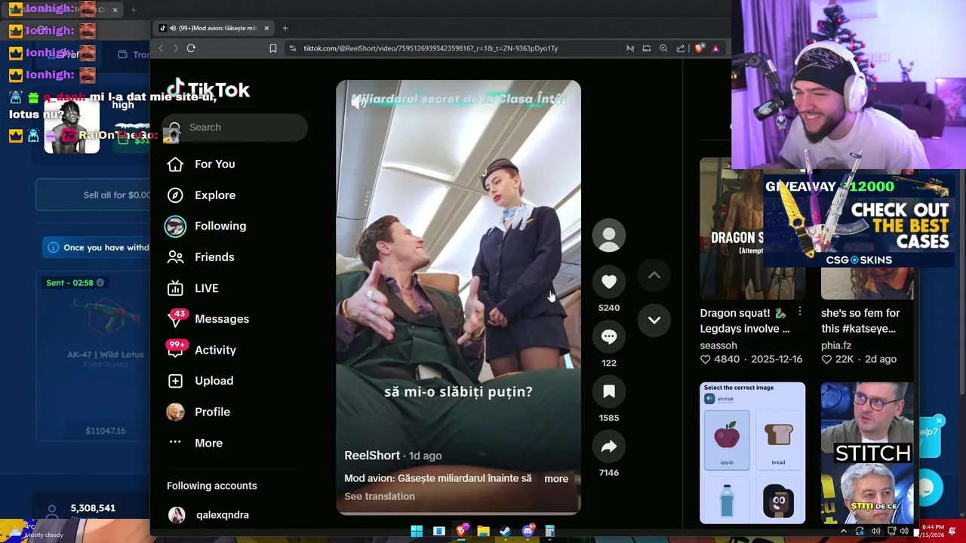Go to previous video with up chevron
Screen dimensions: 966x543
(x=654, y=275)
